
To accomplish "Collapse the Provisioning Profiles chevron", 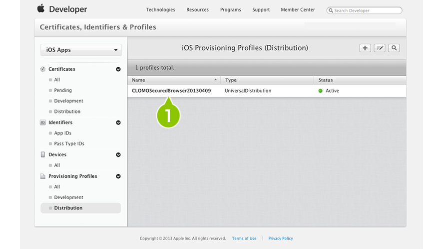I will 118,176.
